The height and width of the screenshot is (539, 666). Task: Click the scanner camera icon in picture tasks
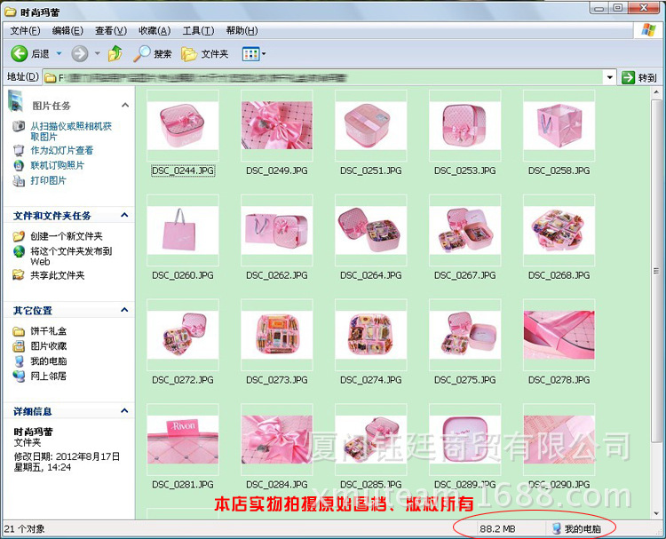tap(19, 126)
